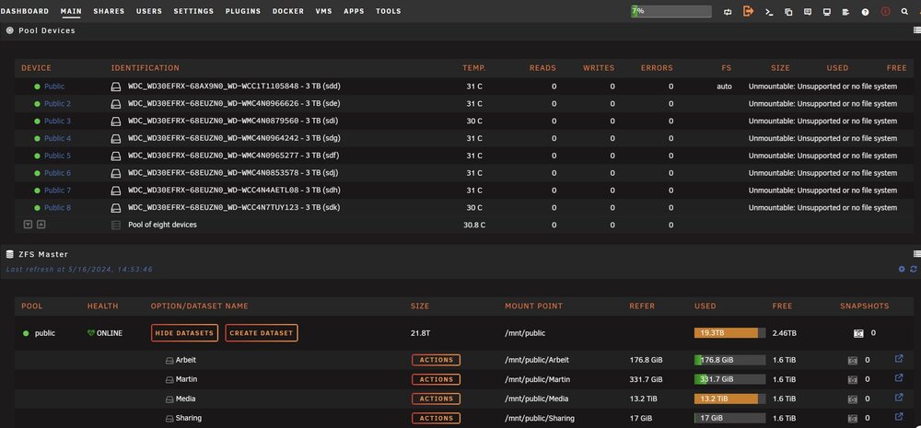The height and width of the screenshot is (428, 921).
Task: Open the Apps tab
Action: point(354,11)
